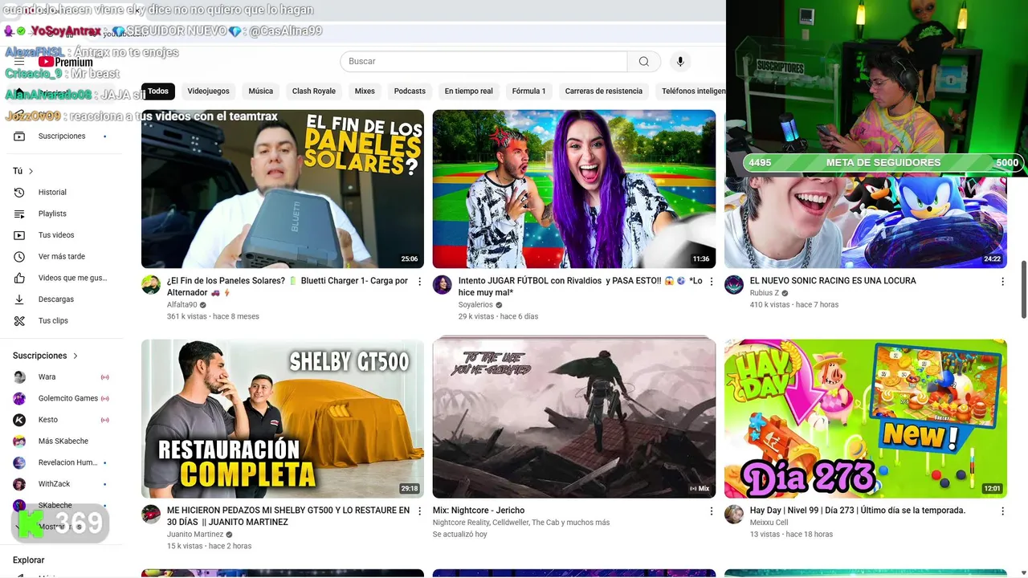
Task: Click the search magnifier button
Action: [x=644, y=62]
